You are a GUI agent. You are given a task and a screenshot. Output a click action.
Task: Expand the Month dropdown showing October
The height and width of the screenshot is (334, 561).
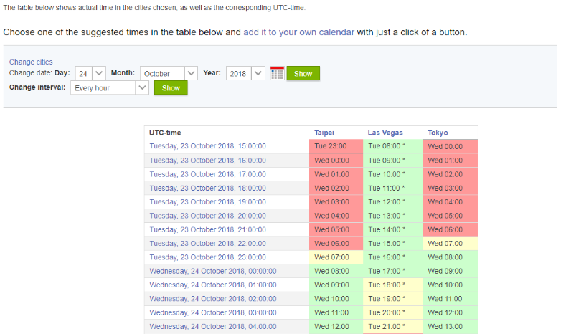169,73
